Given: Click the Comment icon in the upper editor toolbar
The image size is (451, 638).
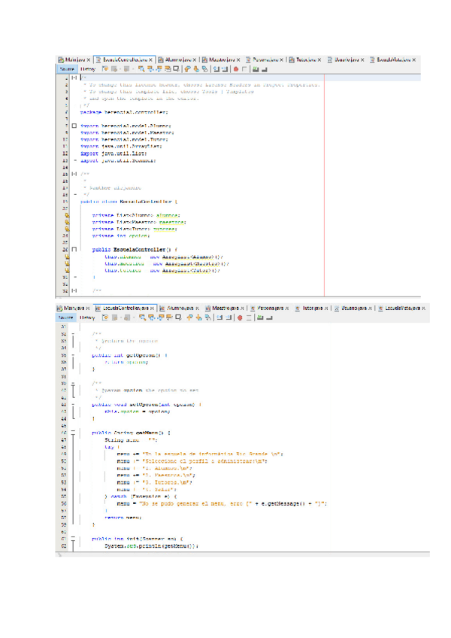Looking at the screenshot, I should click(255, 68).
